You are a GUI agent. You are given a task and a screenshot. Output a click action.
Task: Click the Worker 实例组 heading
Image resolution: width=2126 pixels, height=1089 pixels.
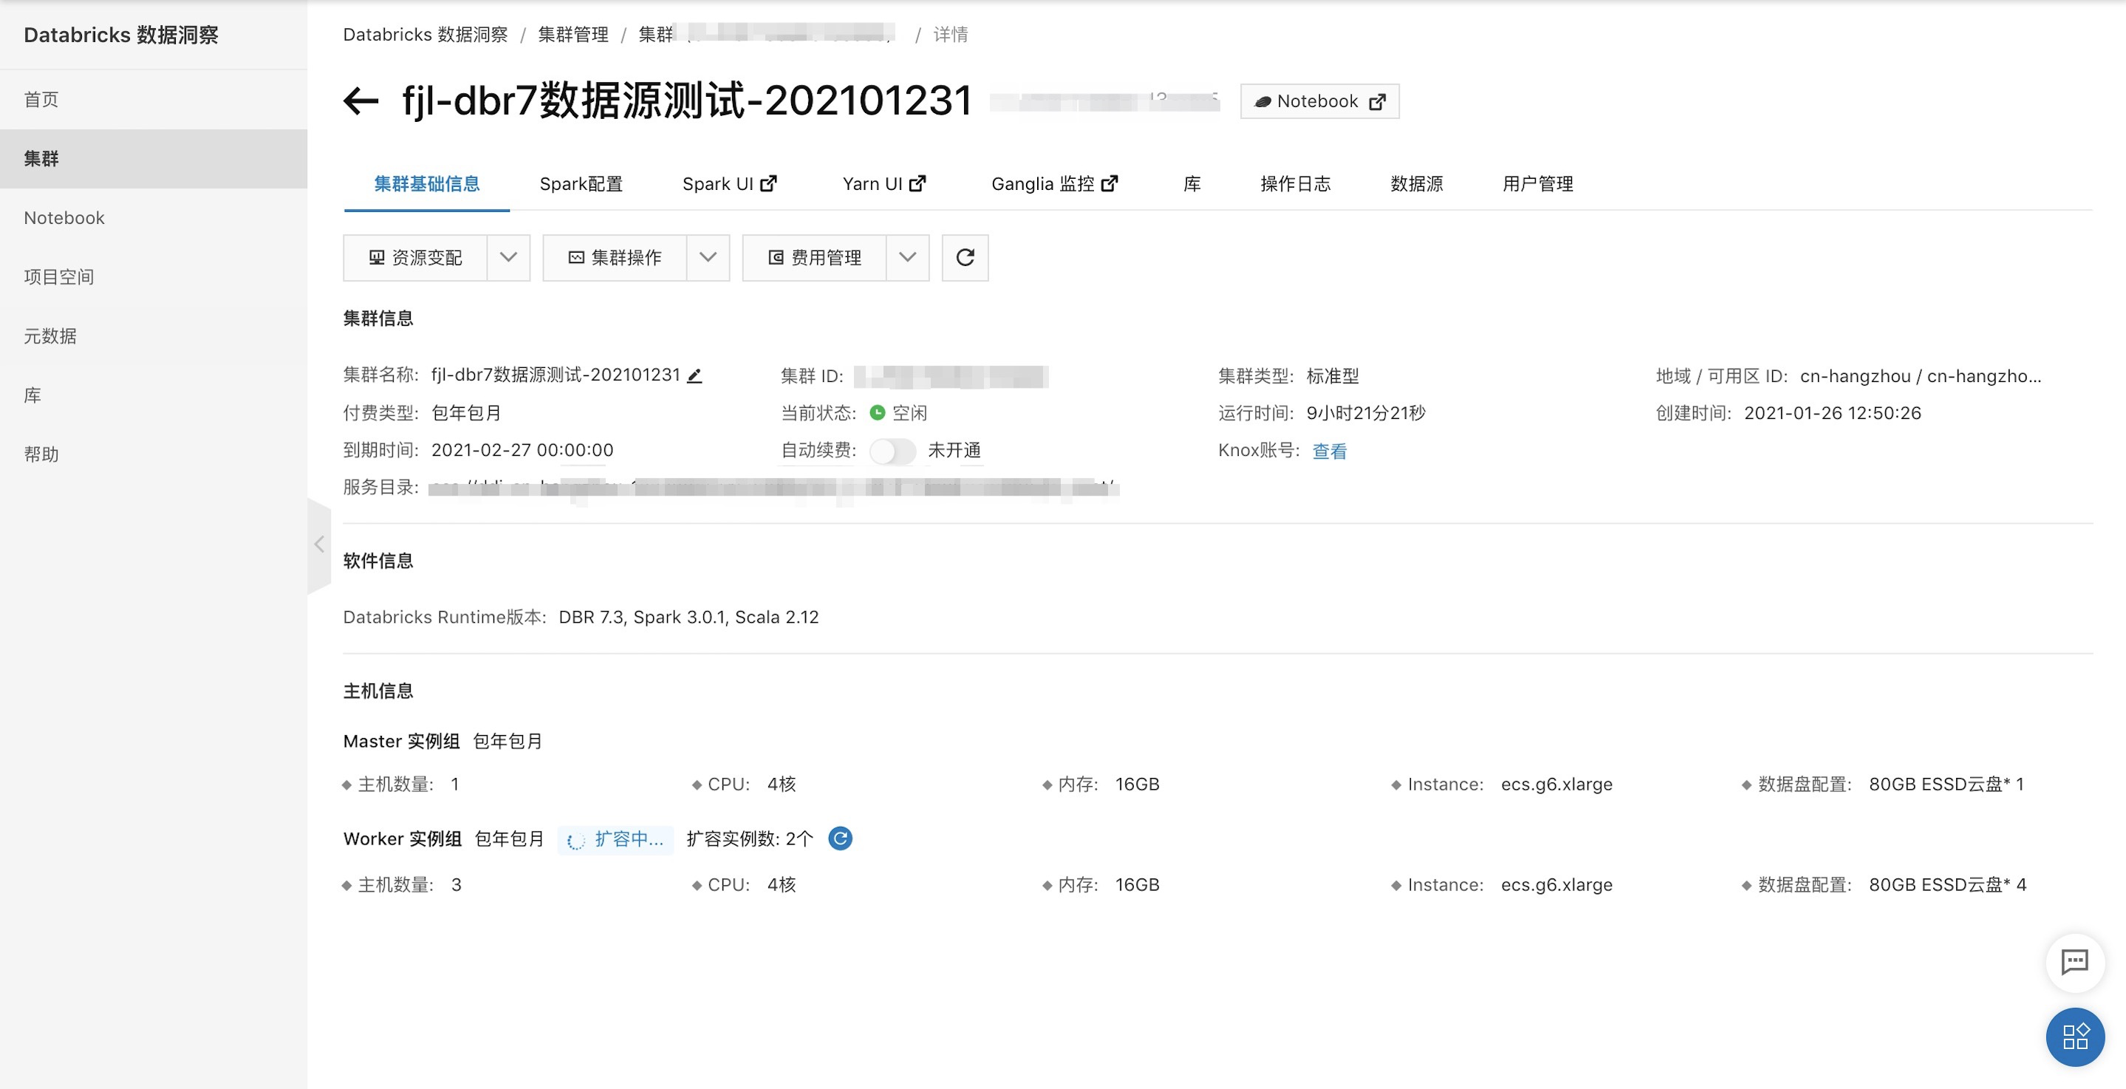[402, 839]
